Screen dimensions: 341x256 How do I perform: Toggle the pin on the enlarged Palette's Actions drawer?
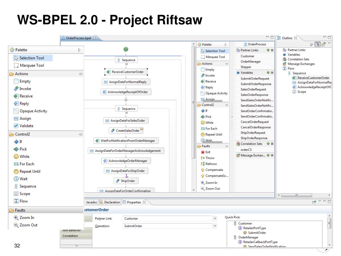tap(81, 74)
